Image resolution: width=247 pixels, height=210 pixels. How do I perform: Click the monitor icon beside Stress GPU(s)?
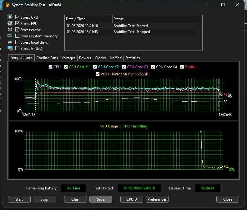10,49
